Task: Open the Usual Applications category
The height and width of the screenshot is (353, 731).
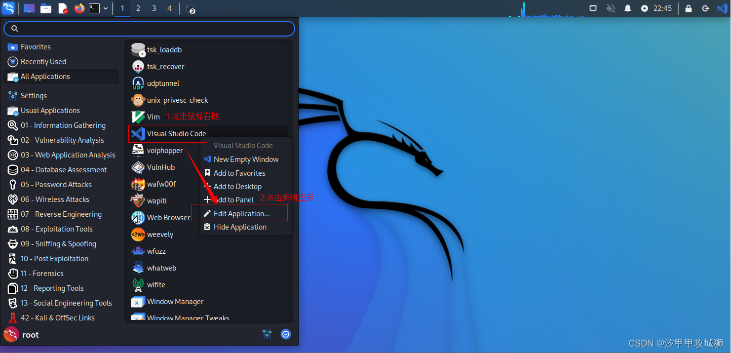Action: [x=61, y=111]
